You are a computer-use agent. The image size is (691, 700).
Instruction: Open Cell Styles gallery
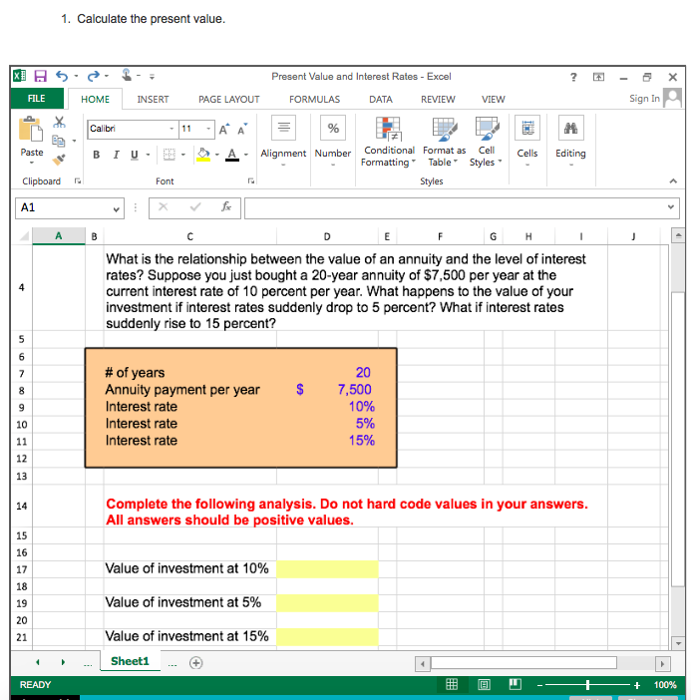click(487, 142)
